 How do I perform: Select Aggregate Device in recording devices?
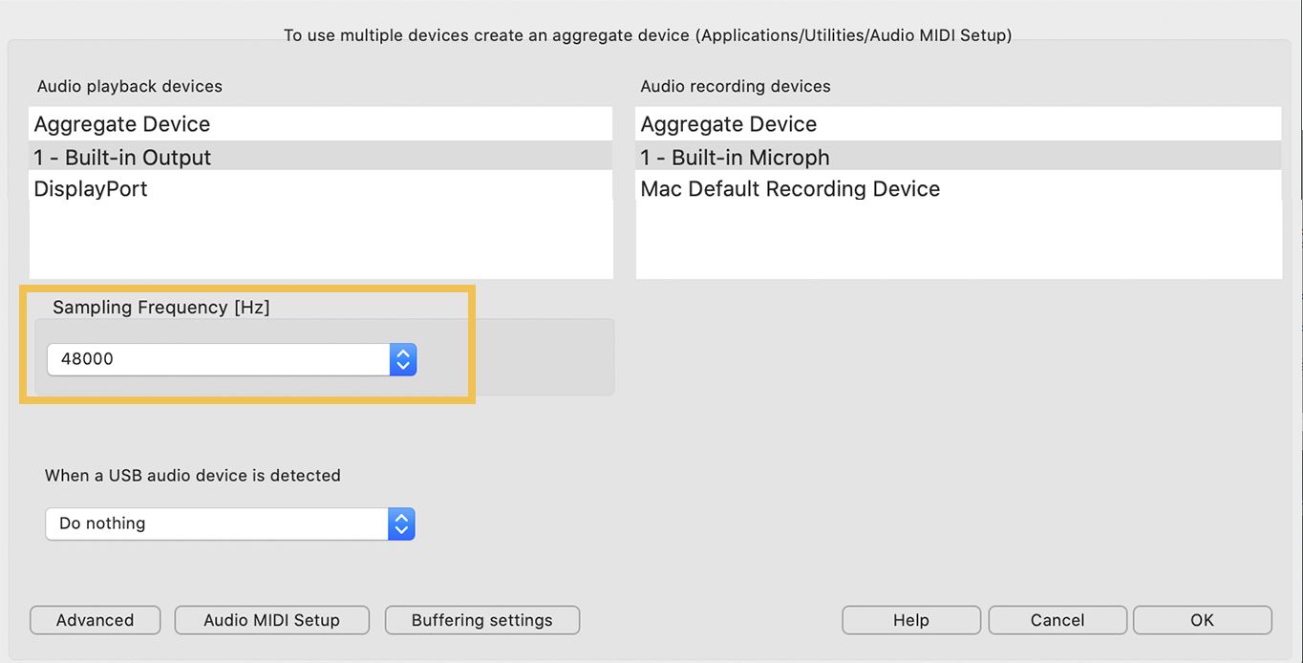(x=958, y=124)
